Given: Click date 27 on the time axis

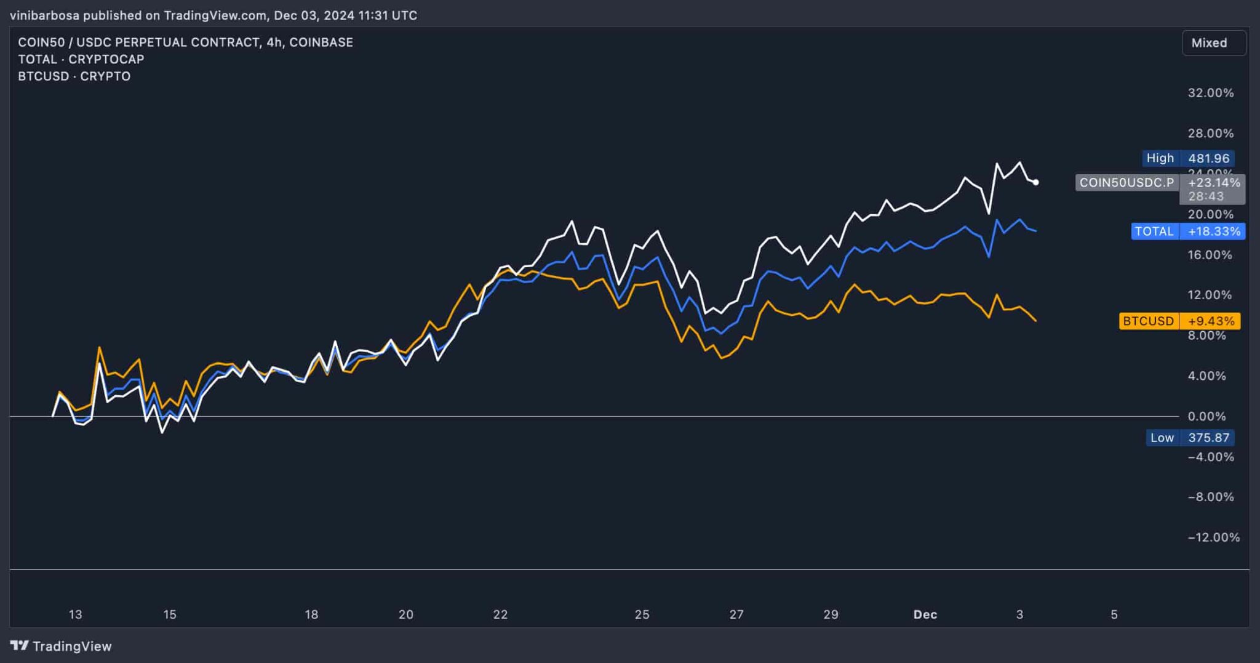Looking at the screenshot, I should (x=736, y=614).
